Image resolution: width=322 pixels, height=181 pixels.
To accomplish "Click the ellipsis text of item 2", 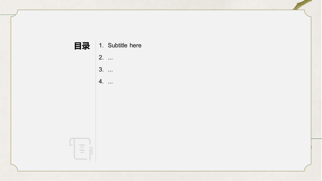I will 110,58.
